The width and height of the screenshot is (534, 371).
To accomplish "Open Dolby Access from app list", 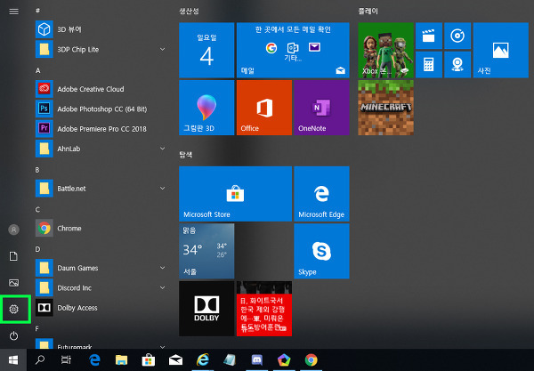I will (100, 308).
